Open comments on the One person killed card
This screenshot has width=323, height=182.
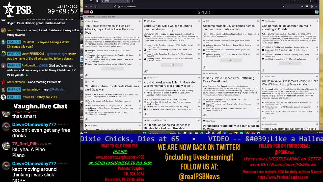click(x=265, y=70)
